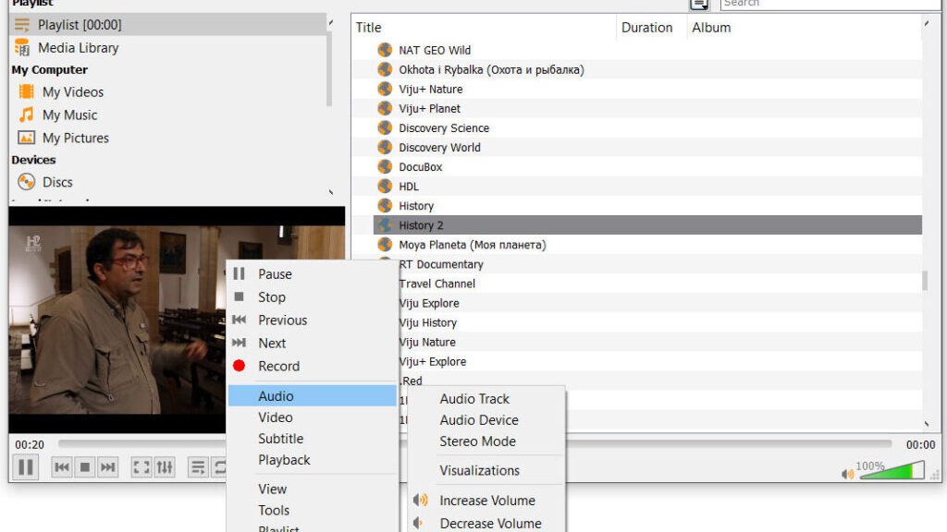947x532 pixels.
Task: Open Visualizations submenu
Action: (486, 470)
